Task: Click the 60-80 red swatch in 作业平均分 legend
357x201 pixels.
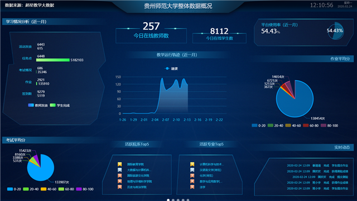Action: point(306,125)
